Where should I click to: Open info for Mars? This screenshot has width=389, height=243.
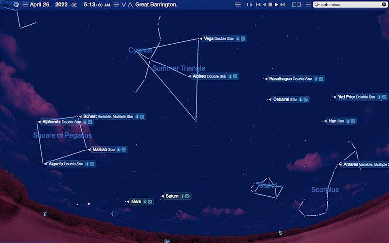pyautogui.click(x=144, y=201)
